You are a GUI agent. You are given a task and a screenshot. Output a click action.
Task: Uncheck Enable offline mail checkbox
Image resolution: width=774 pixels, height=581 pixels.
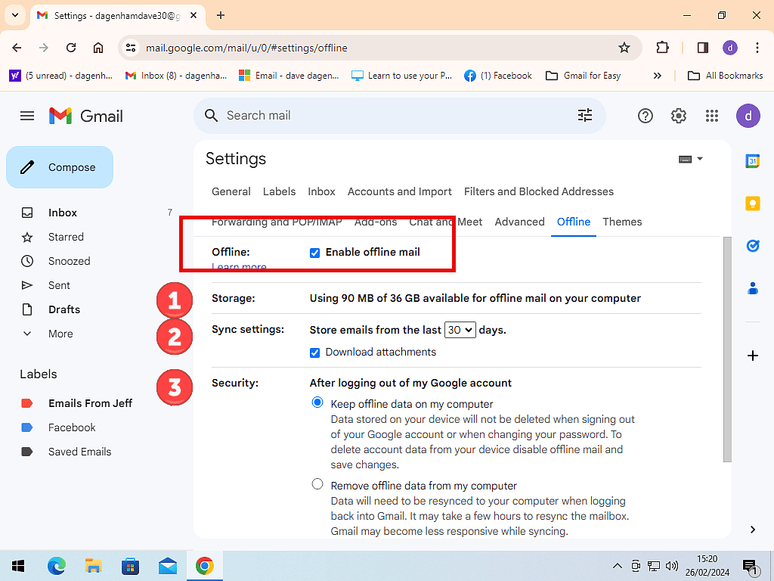tap(315, 253)
